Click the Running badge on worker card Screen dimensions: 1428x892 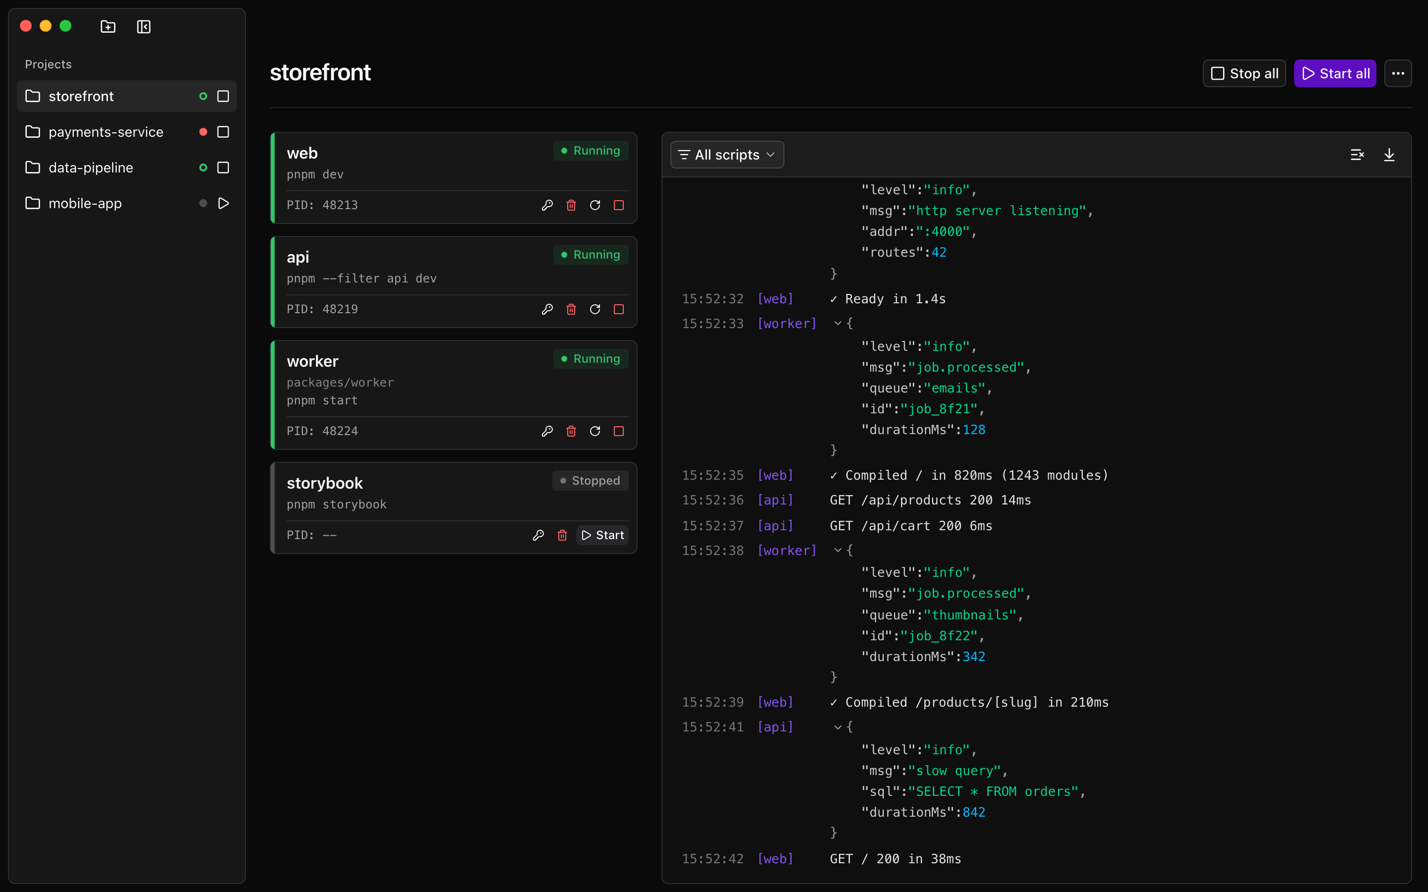pyautogui.click(x=591, y=359)
